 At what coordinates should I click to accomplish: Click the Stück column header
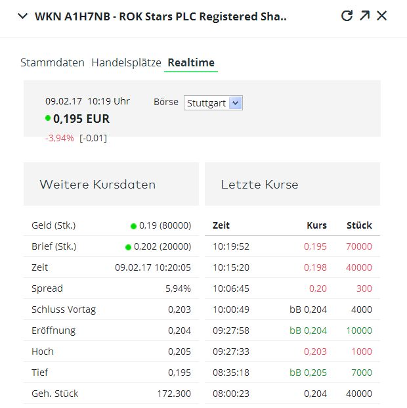click(359, 225)
